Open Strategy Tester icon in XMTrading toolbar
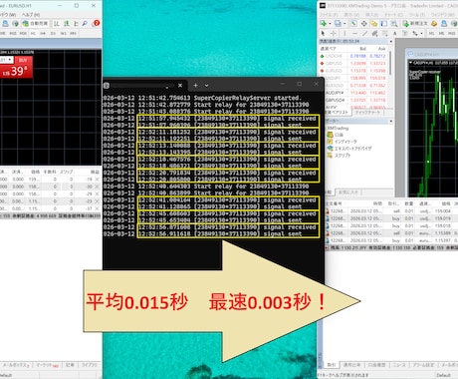 (x=394, y=23)
